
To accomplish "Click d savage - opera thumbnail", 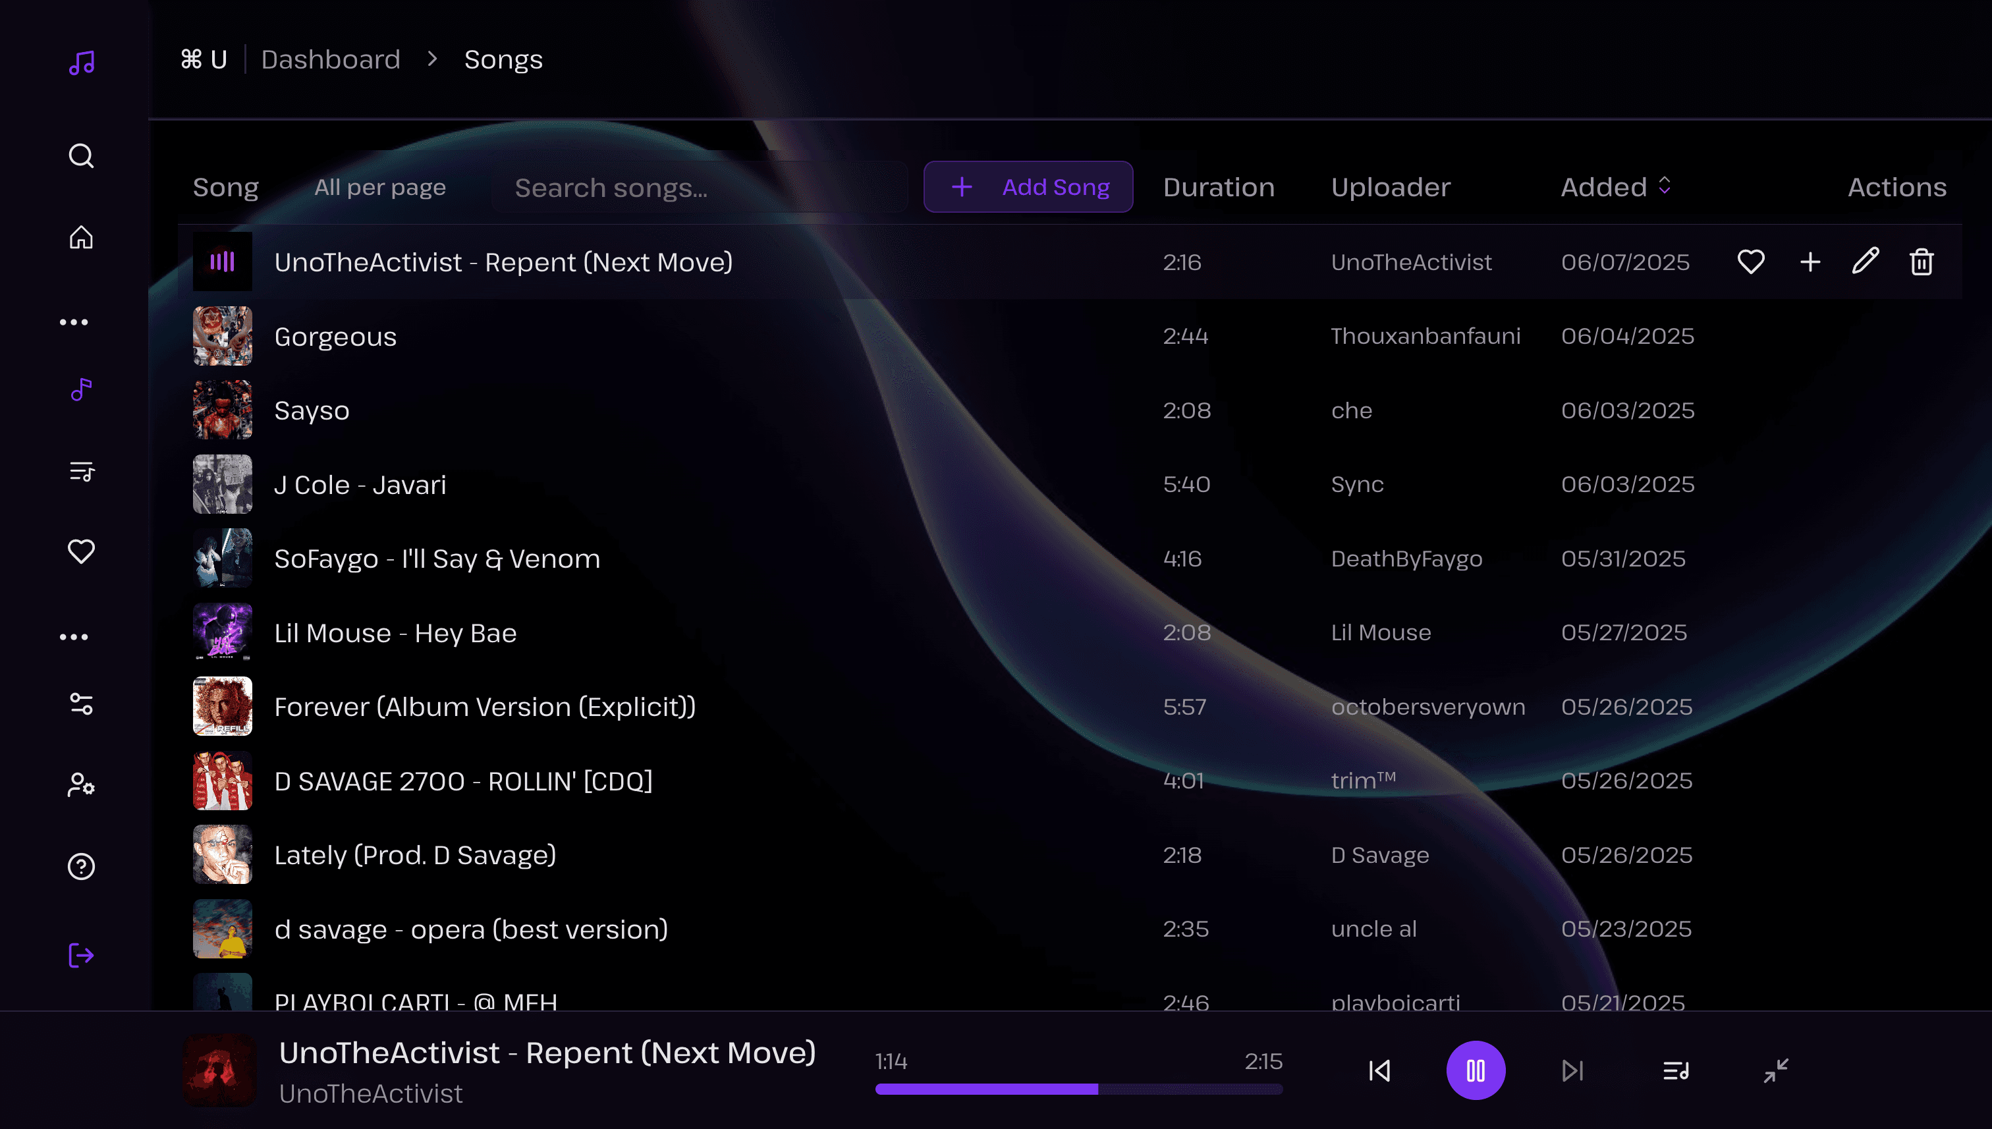I will tap(223, 928).
